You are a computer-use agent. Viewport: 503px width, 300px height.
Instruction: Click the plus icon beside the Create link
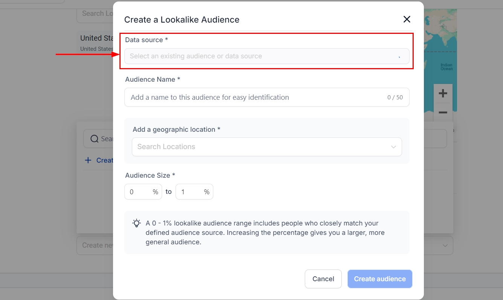click(88, 160)
